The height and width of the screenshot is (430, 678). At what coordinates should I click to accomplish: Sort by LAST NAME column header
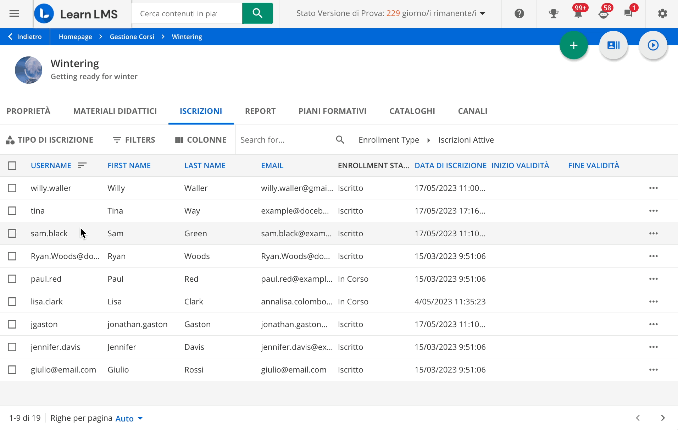205,165
